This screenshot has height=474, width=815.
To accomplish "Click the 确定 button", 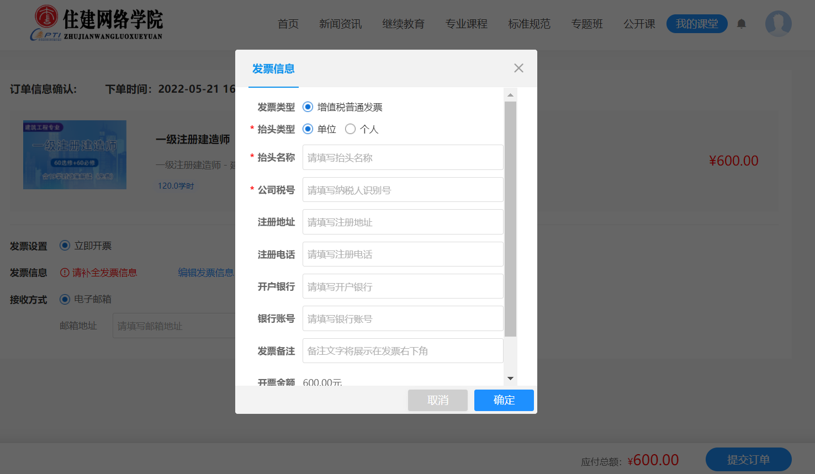I will [x=504, y=400].
